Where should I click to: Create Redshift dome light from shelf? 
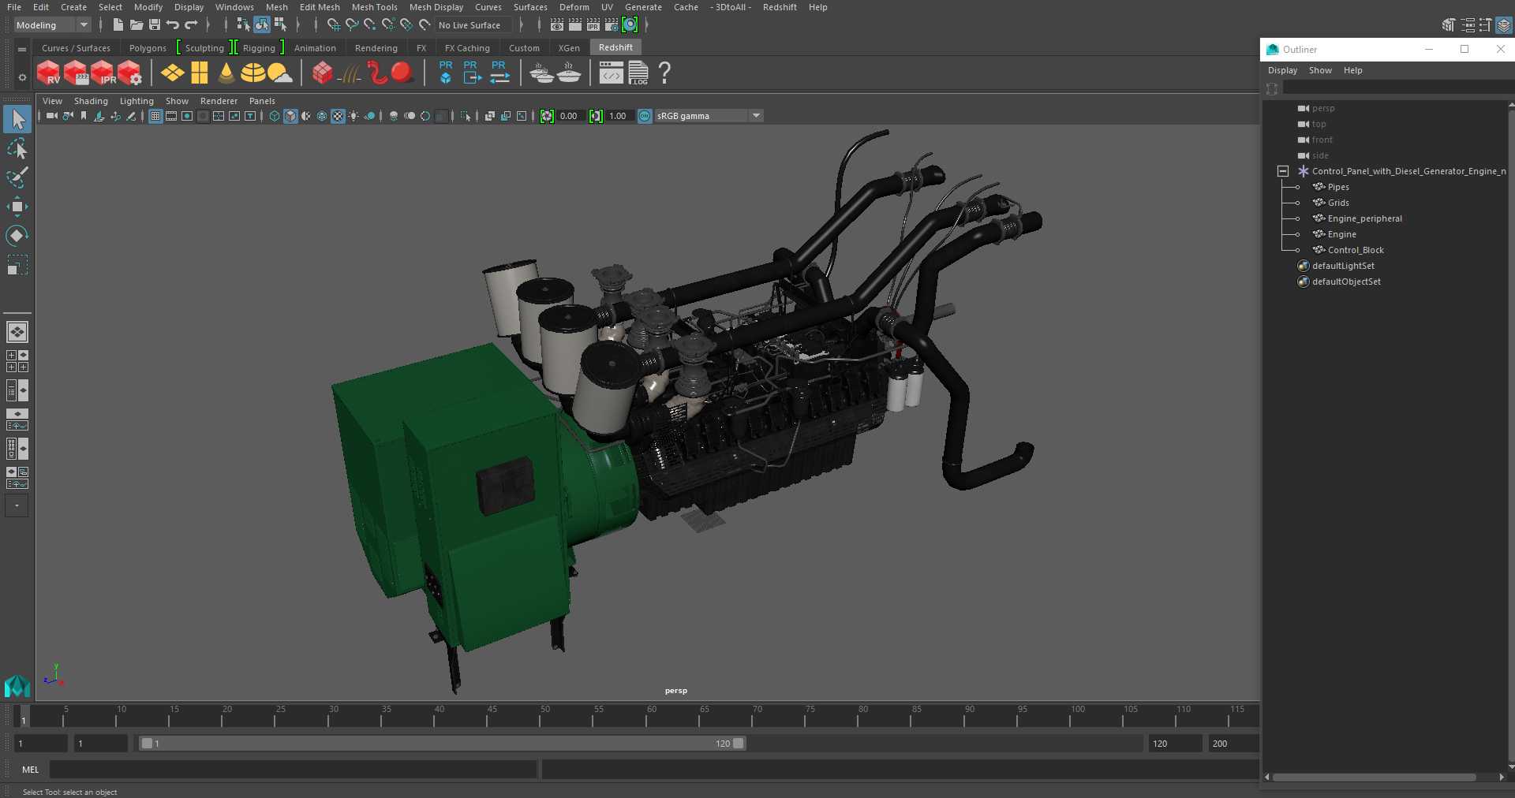click(252, 73)
